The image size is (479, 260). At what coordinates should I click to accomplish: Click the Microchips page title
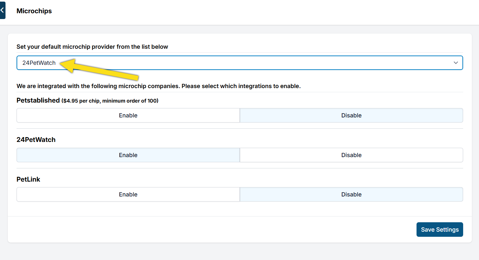coord(34,11)
